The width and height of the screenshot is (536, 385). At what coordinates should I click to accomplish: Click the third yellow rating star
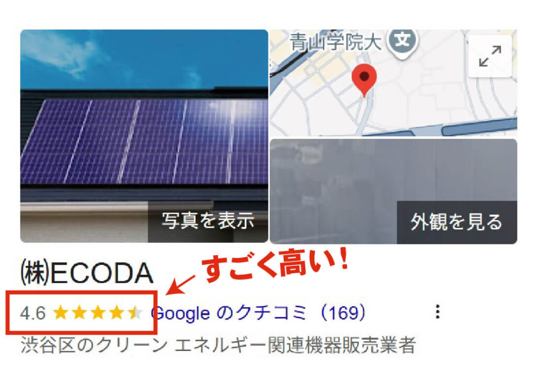(x=98, y=312)
